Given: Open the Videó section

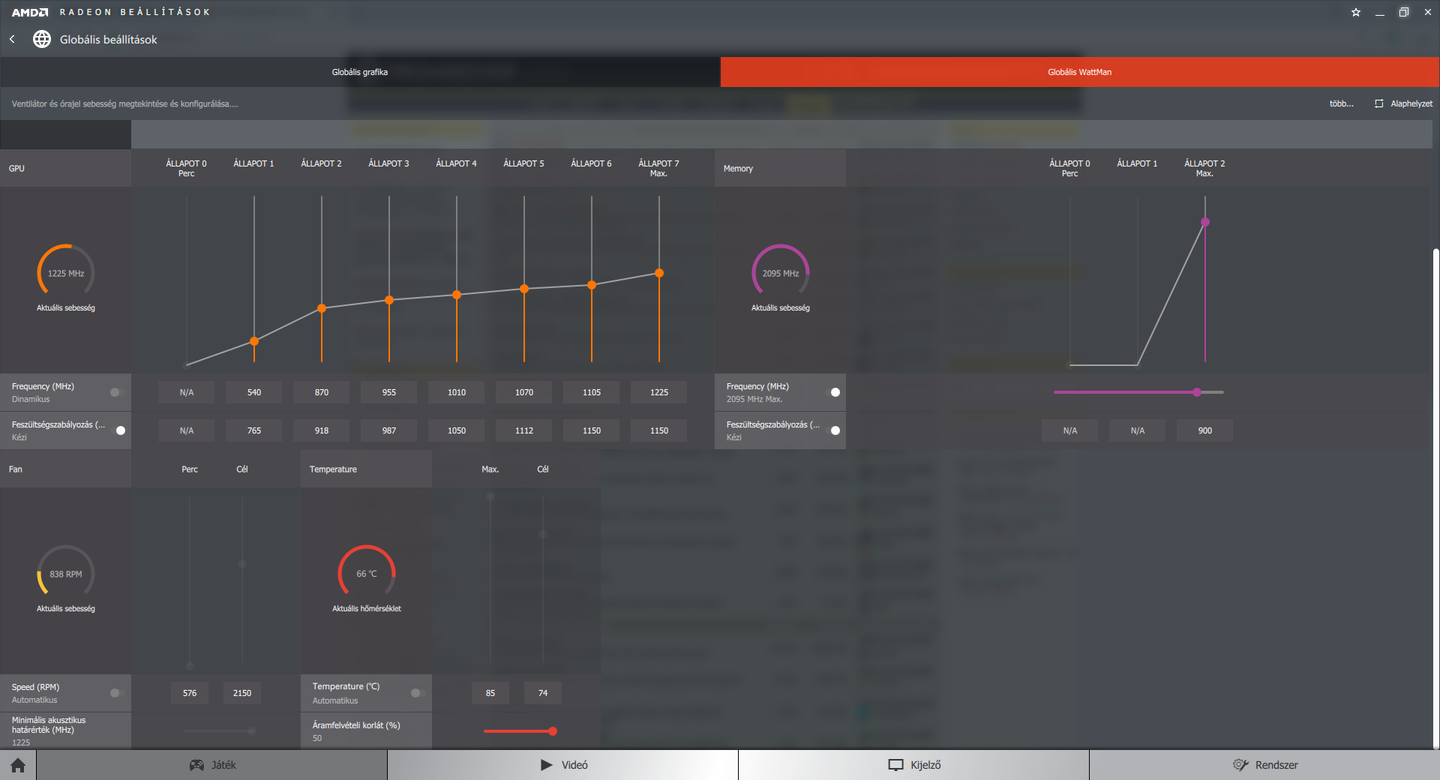Looking at the screenshot, I should point(563,765).
